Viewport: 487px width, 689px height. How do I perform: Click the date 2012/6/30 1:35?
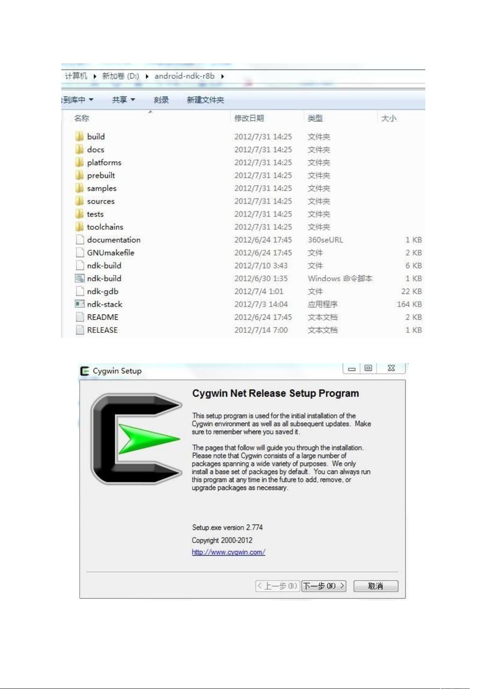(261, 278)
